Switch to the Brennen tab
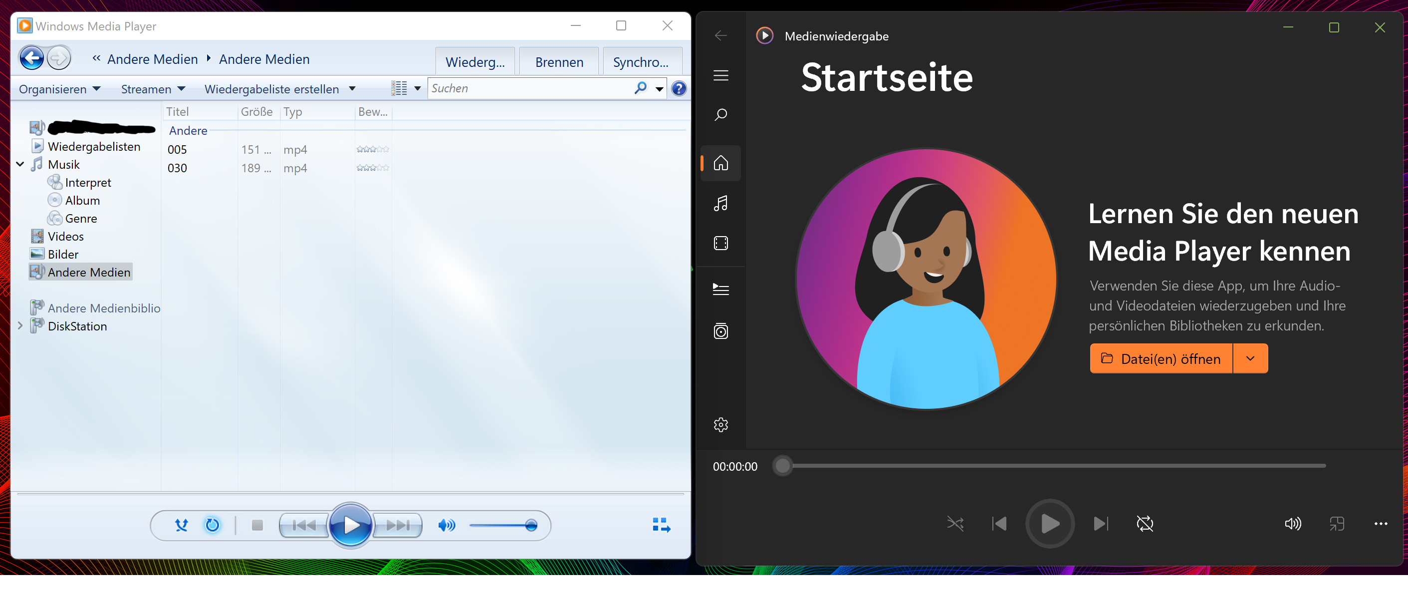Viewport: 1408px width, 599px height. coord(559,62)
